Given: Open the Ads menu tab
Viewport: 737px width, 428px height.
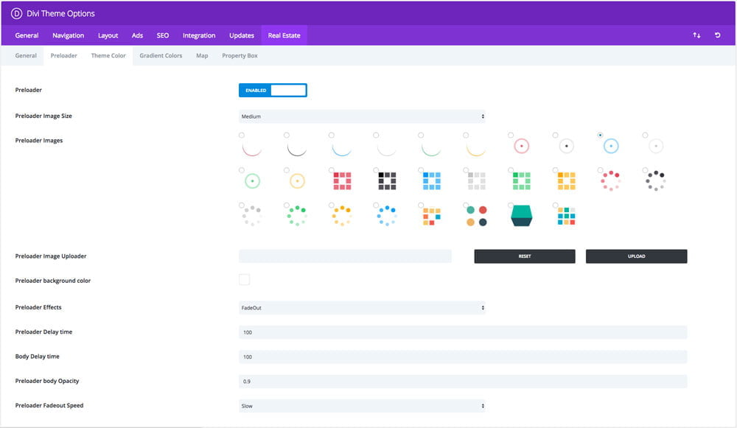Looking at the screenshot, I should [137, 35].
